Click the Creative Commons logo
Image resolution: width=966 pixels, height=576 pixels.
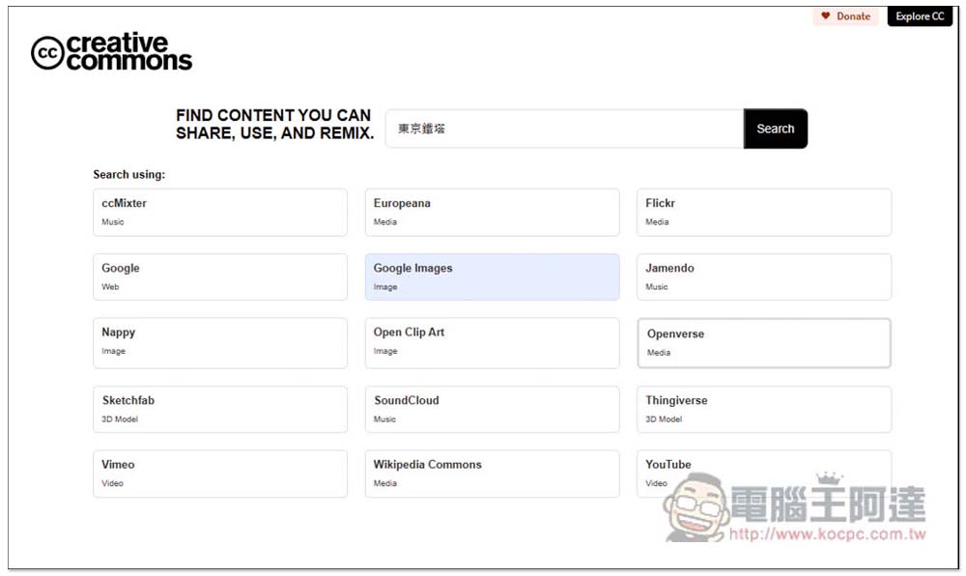[111, 52]
